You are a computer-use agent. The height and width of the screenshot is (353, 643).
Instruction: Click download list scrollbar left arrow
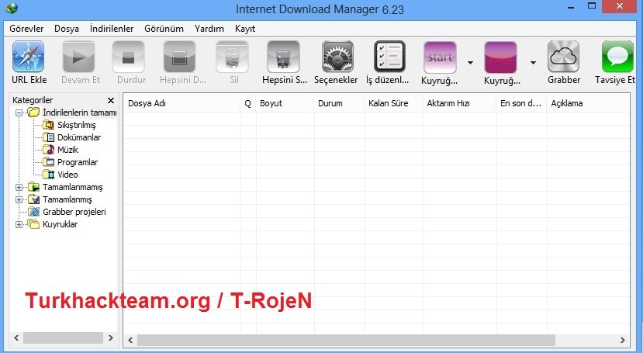click(x=130, y=340)
